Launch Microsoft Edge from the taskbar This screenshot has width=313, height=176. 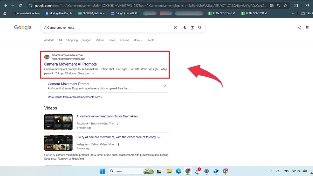tap(178, 171)
